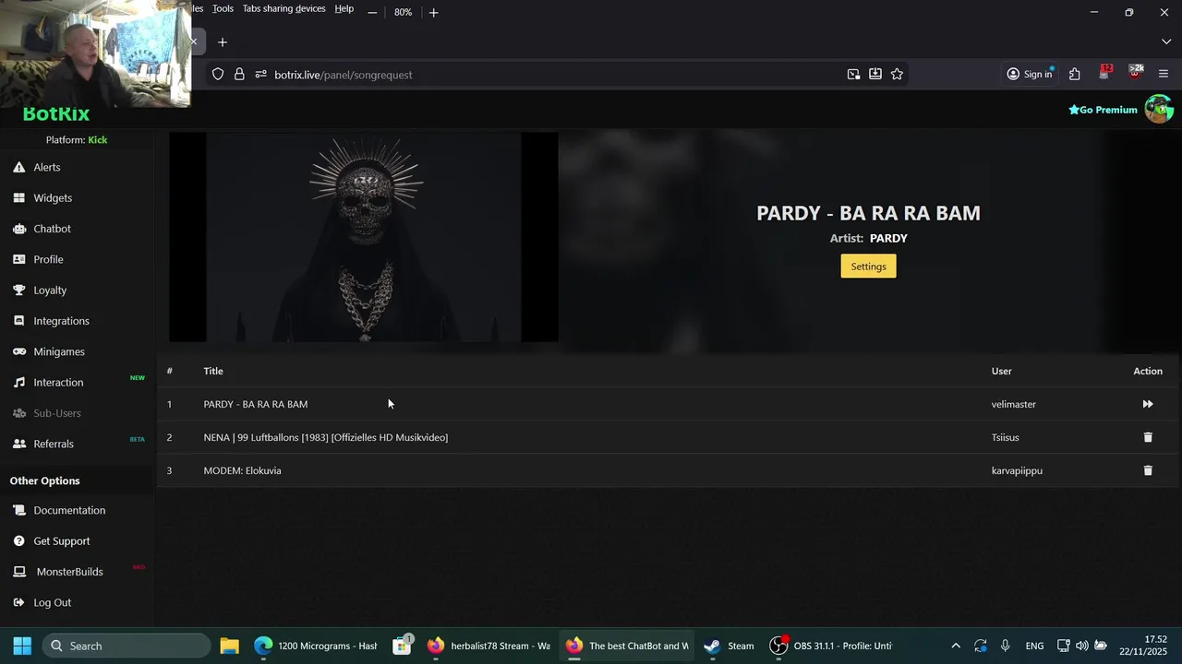The image size is (1182, 664).
Task: Delete the MODEM: Elokuvia request
Action: coord(1148,470)
